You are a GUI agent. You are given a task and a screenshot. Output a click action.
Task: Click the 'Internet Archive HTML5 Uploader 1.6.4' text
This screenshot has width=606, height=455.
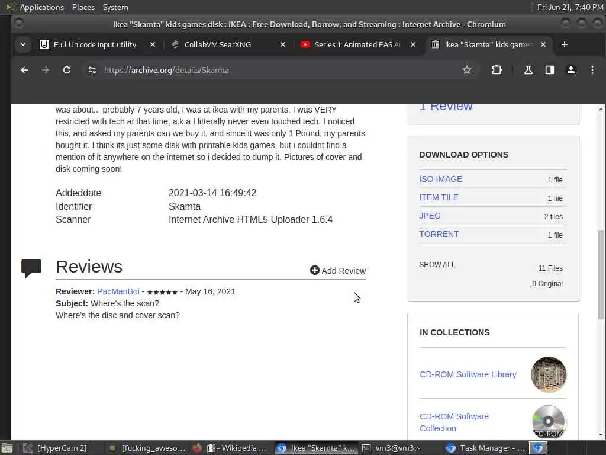click(250, 219)
